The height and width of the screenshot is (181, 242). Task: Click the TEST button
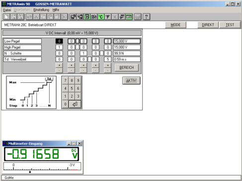click(230, 25)
